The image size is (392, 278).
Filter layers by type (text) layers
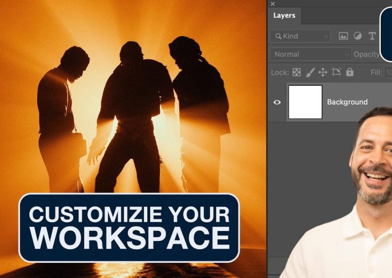pyautogui.click(x=372, y=36)
